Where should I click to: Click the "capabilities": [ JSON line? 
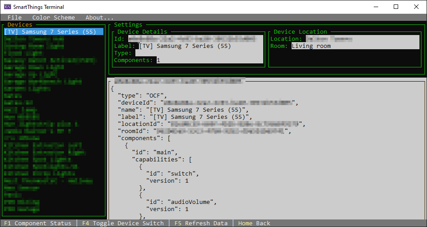(162, 159)
